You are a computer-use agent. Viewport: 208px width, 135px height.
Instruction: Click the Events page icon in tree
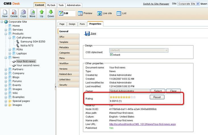click(10, 85)
